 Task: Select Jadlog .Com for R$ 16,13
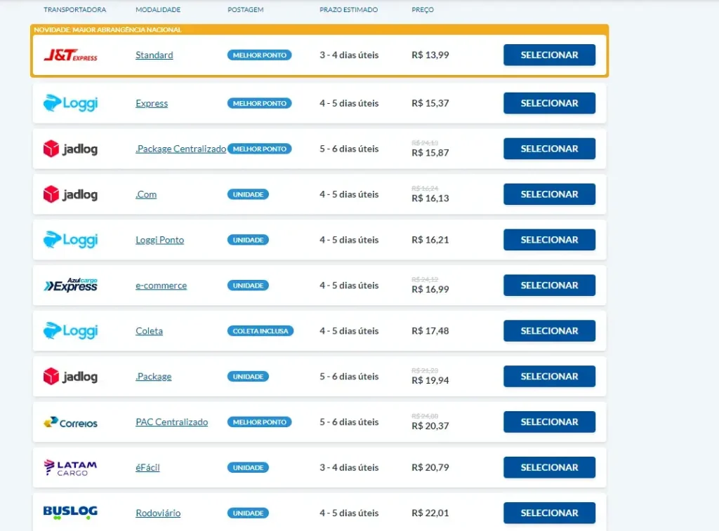[x=549, y=194]
